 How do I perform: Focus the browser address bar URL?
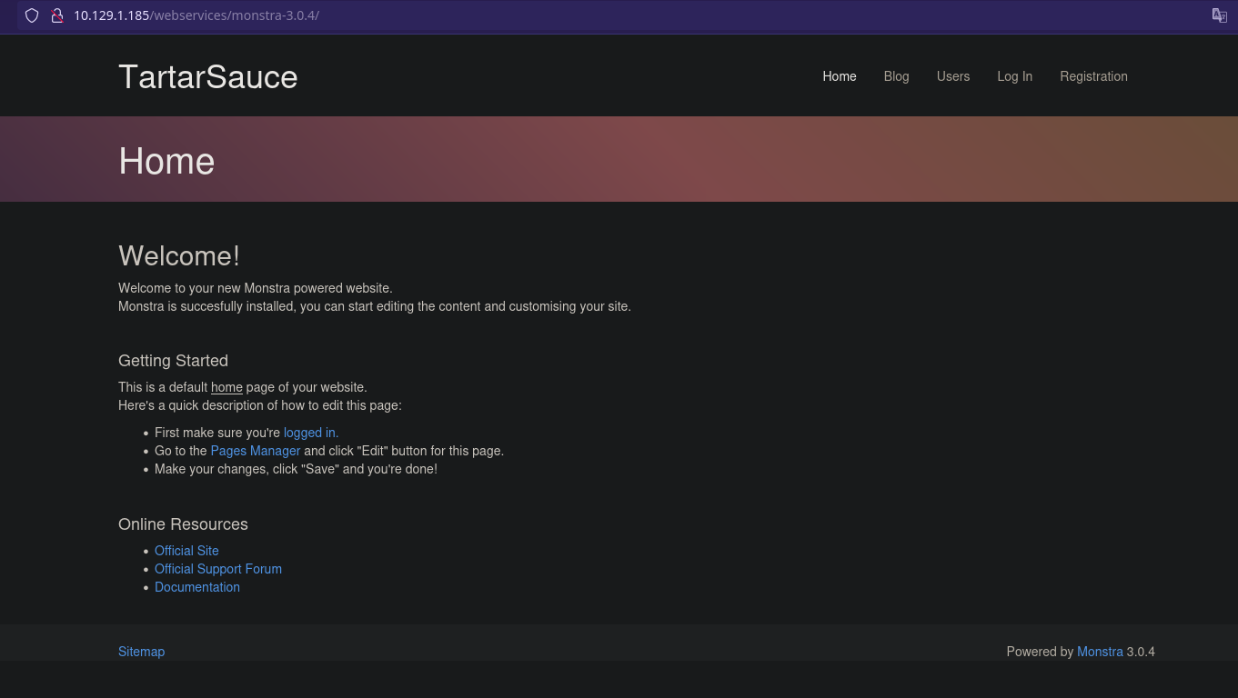(196, 15)
